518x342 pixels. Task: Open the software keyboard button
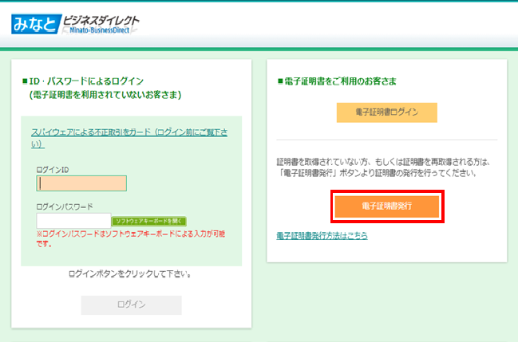(149, 221)
